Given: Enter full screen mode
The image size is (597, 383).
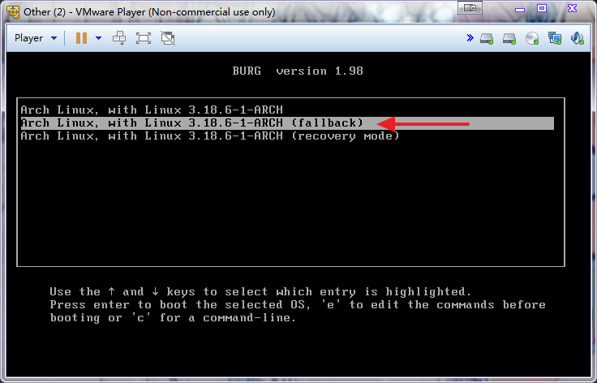Looking at the screenshot, I should (144, 38).
